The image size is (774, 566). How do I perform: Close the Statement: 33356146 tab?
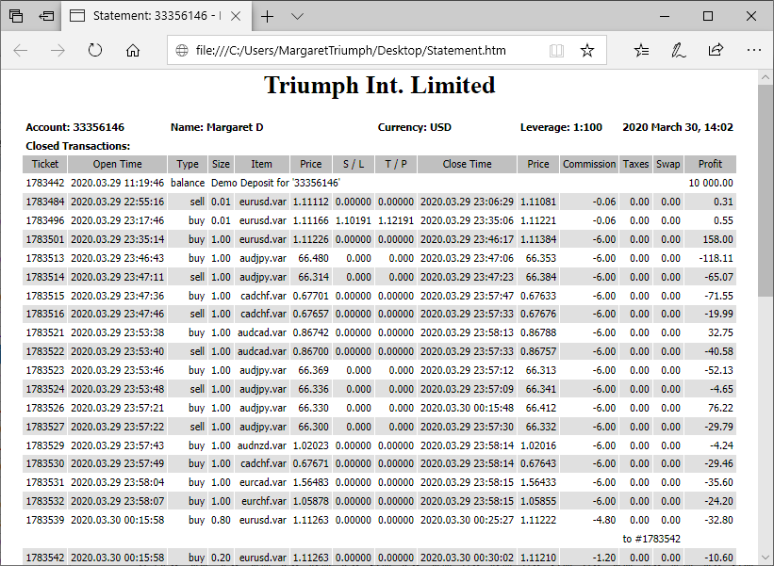coord(236,16)
